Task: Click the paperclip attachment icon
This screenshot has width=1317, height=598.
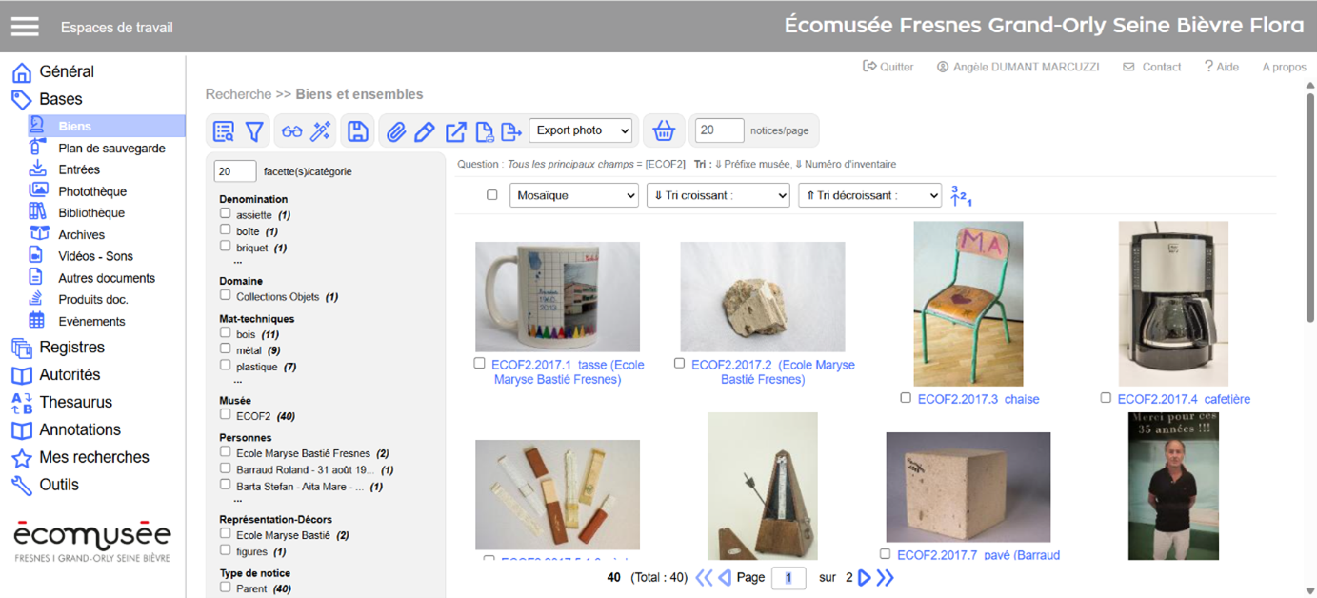Action: [x=395, y=131]
